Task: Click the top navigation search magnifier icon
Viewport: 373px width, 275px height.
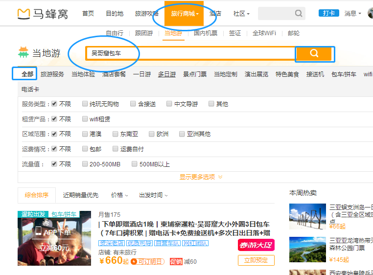Action: point(298,14)
